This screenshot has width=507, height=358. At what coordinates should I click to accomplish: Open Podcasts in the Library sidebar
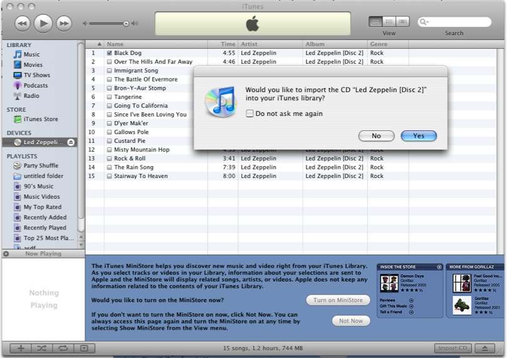coord(35,85)
